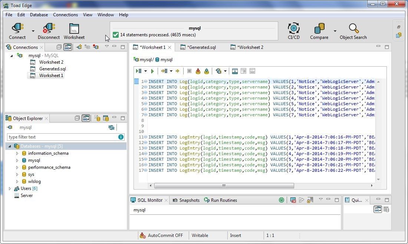Open the File menu
Screen dimensions: 408x244
9,15
